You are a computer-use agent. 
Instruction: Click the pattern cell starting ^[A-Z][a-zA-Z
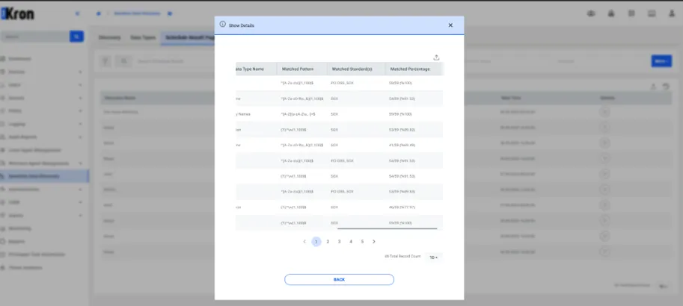[298, 114]
